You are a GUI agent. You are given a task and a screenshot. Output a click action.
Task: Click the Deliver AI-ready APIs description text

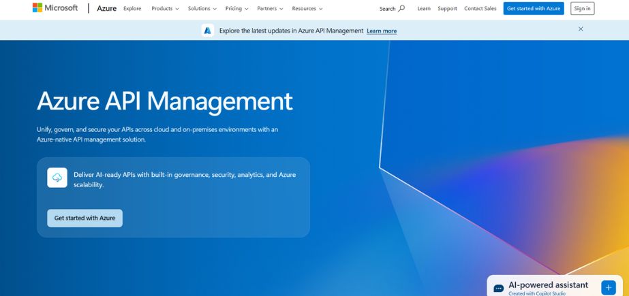(185, 180)
